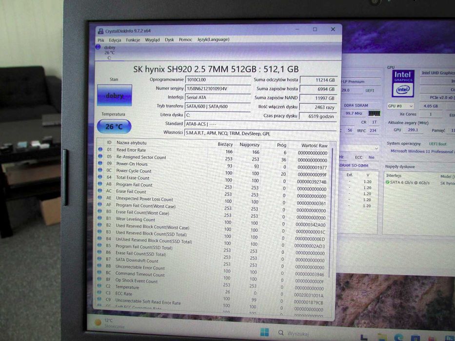Screen dimensions: 455x341
Task: Click the Microsoft Windows 11 Professional text
Action: click(x=422, y=152)
